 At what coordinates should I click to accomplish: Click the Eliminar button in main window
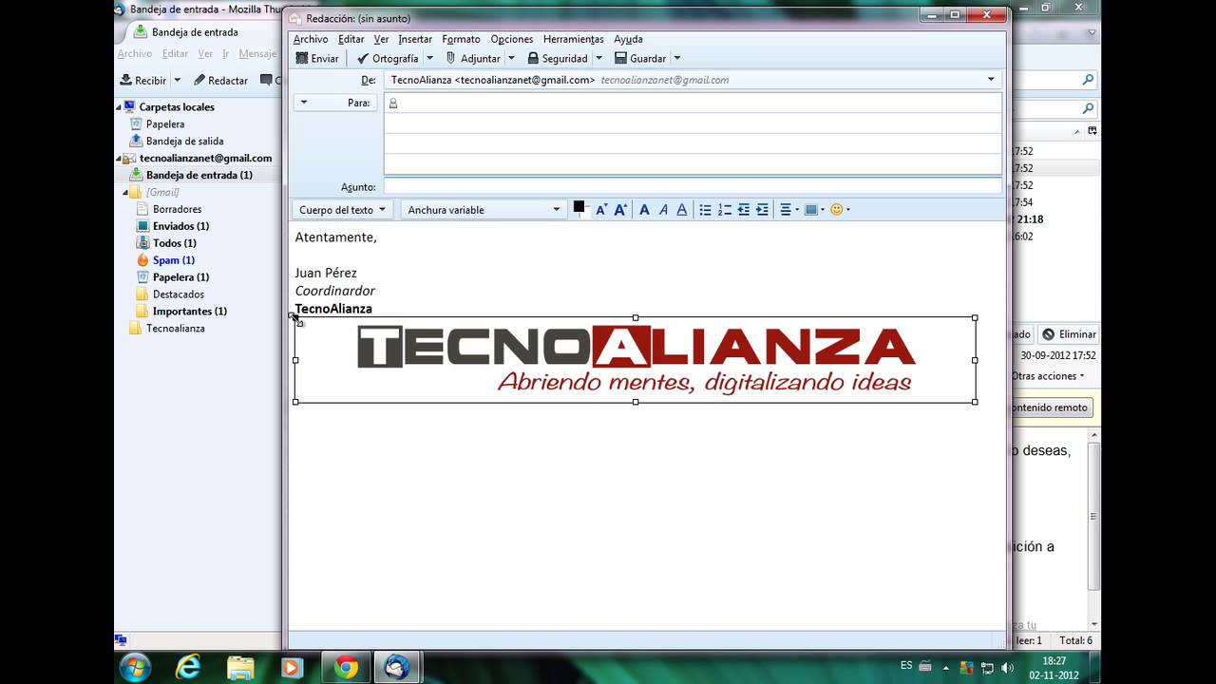click(1069, 334)
